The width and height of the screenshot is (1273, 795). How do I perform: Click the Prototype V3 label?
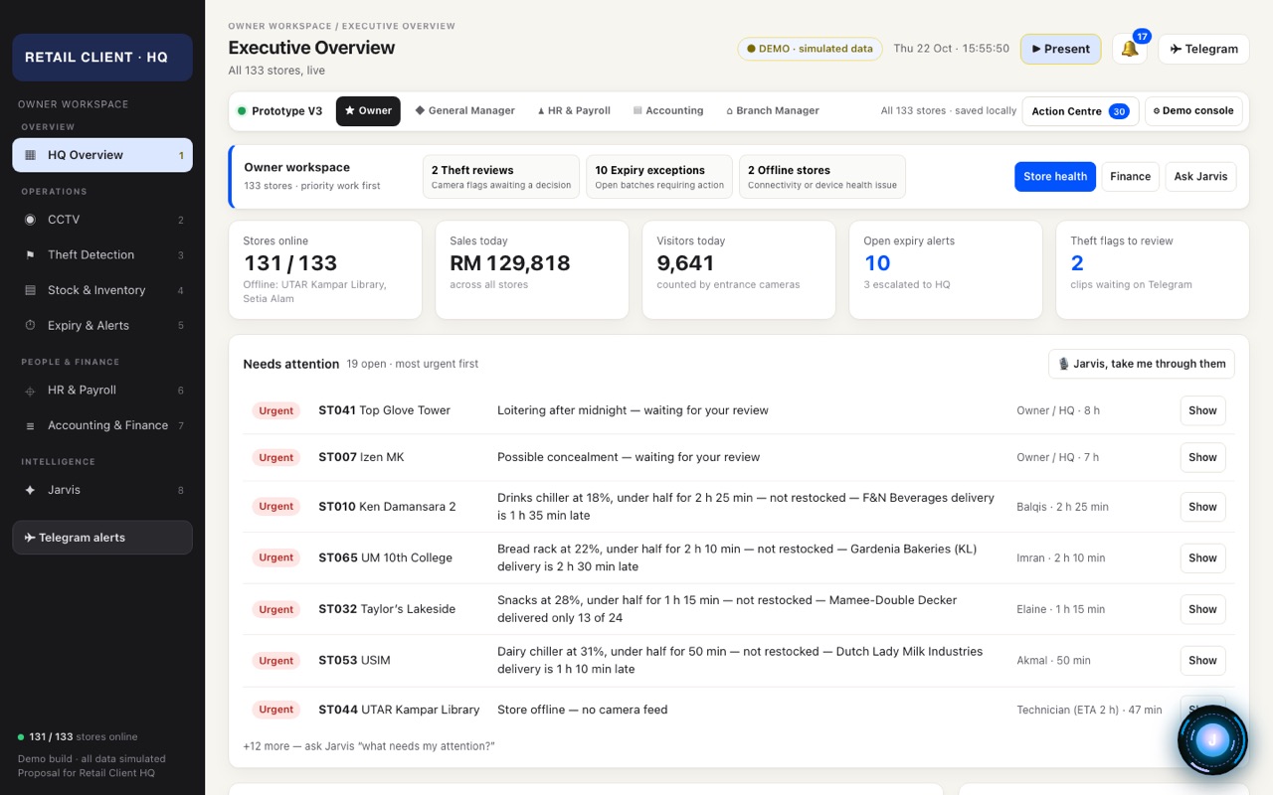point(286,111)
